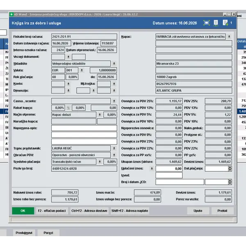Click the Ukupan iznos fakture value
Image resolution: width=246 pixels, height=246 pixels.
[169, 162]
